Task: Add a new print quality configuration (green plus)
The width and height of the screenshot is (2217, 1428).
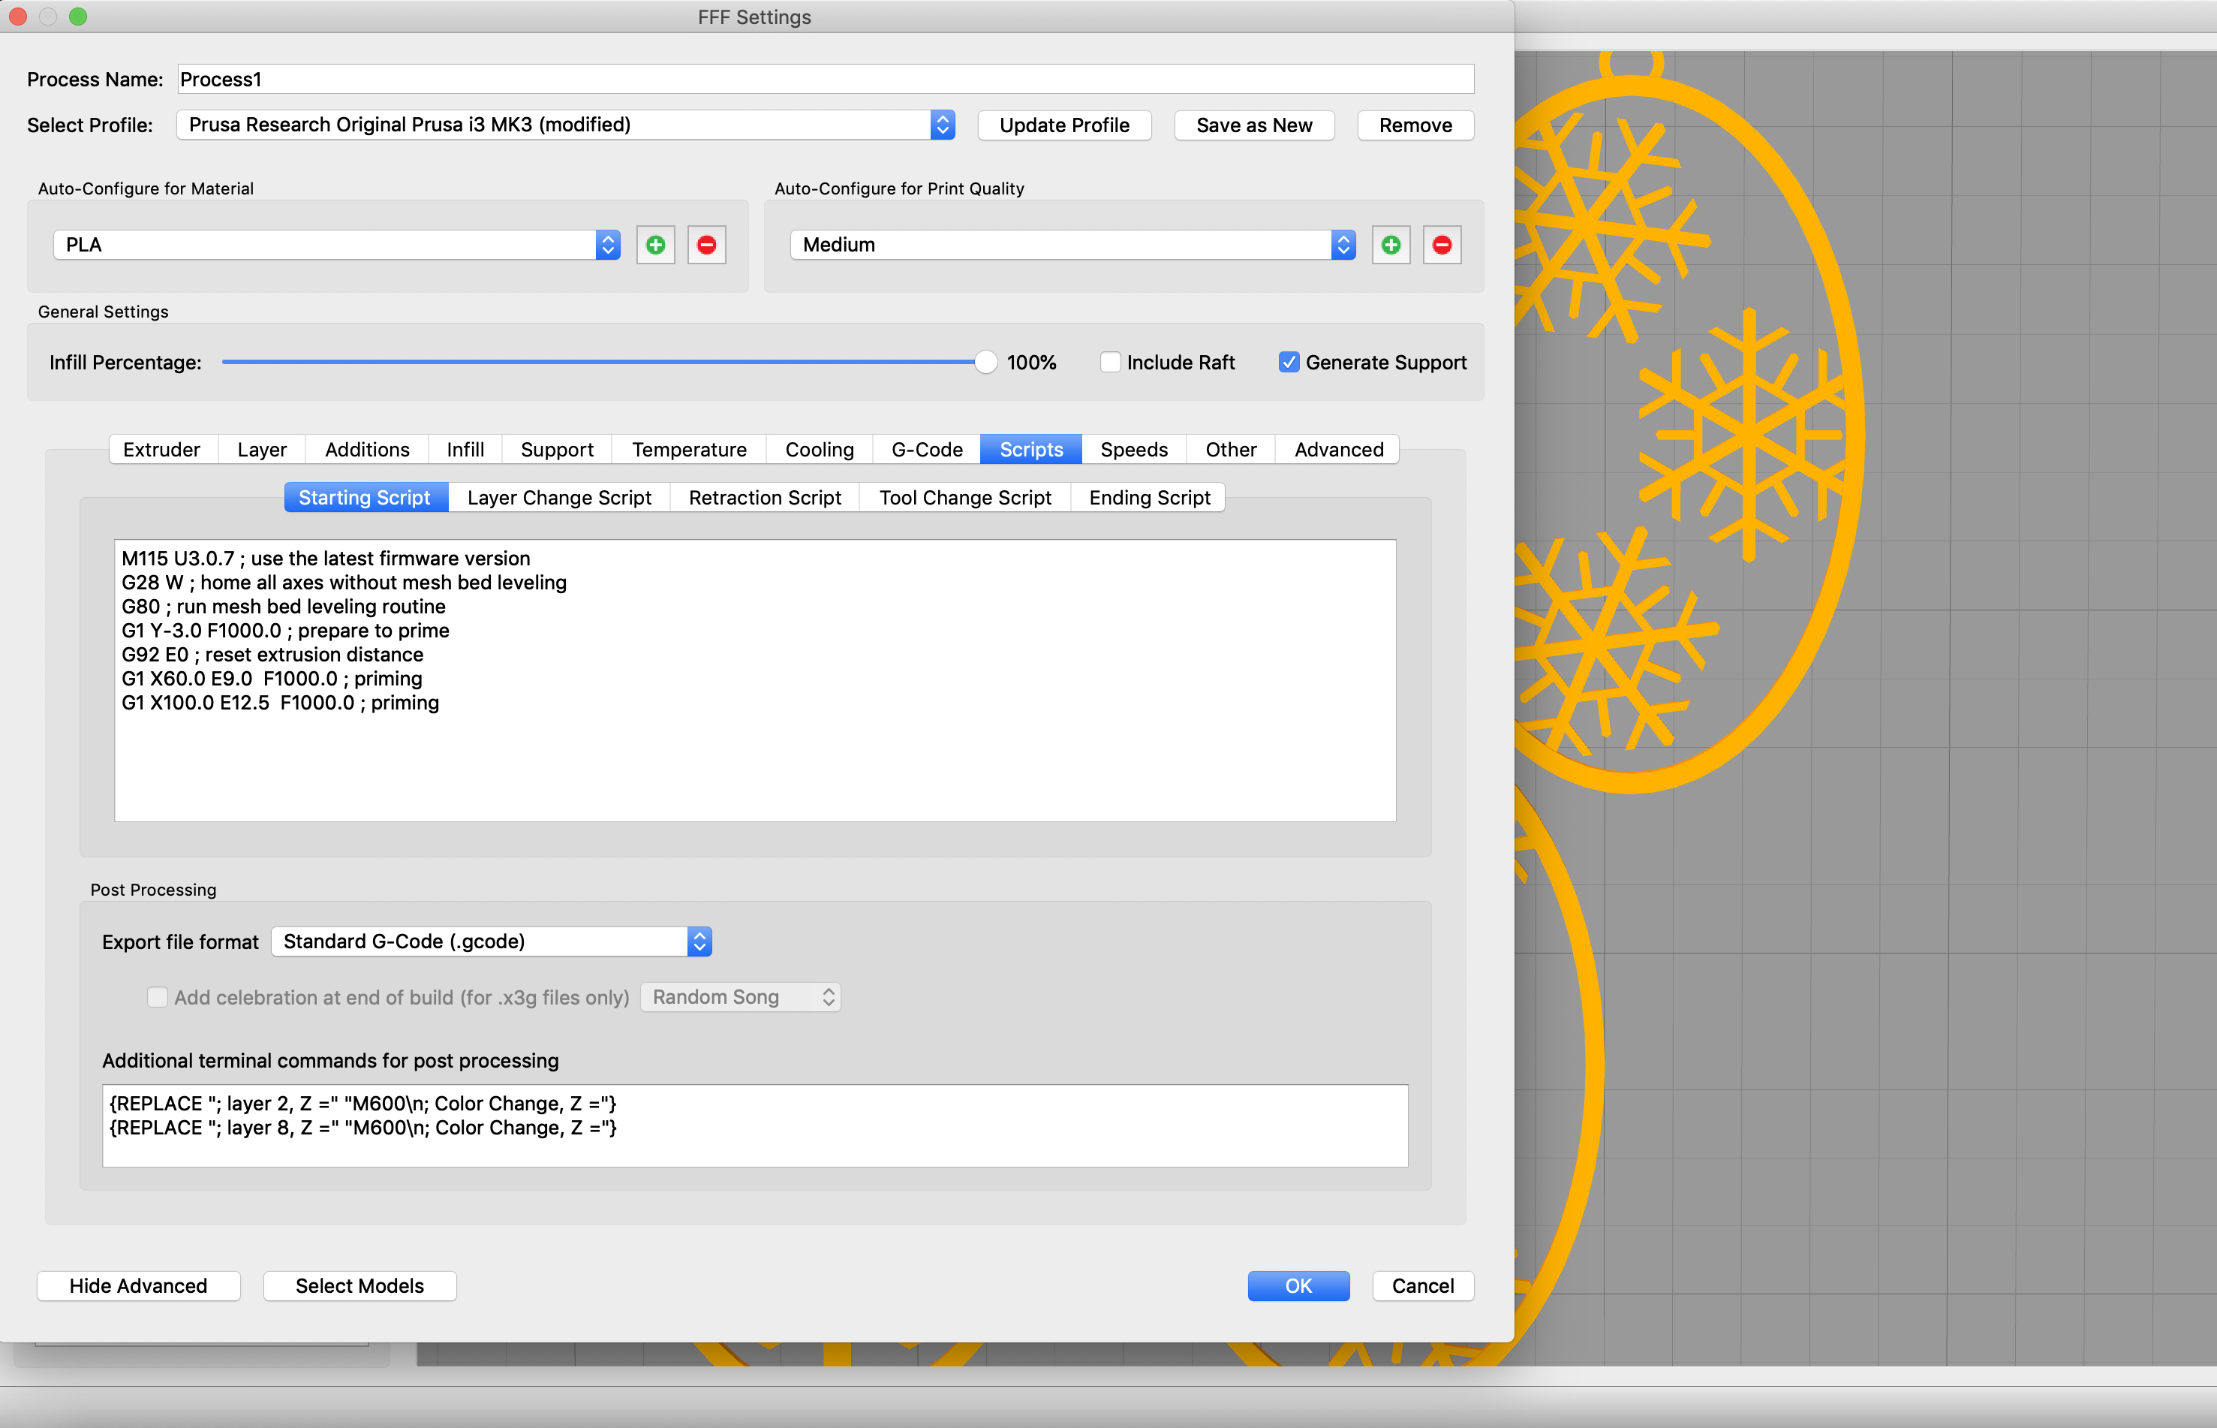Action: click(1390, 245)
